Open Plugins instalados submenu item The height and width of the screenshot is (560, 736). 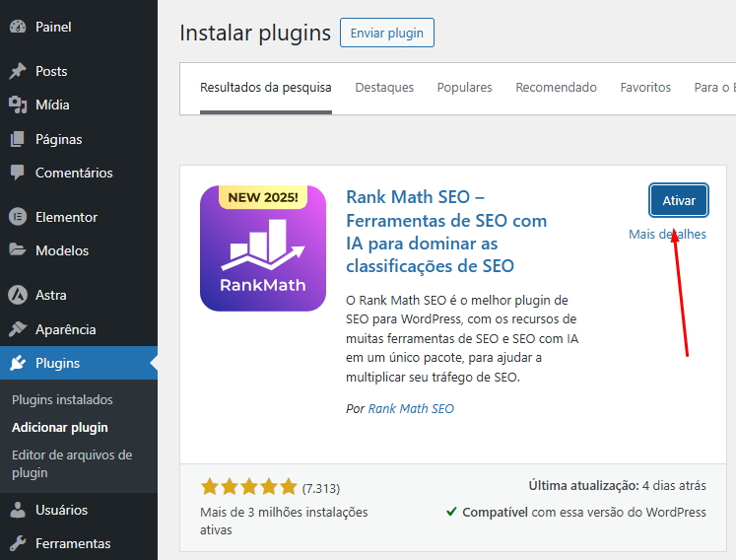coord(62,399)
